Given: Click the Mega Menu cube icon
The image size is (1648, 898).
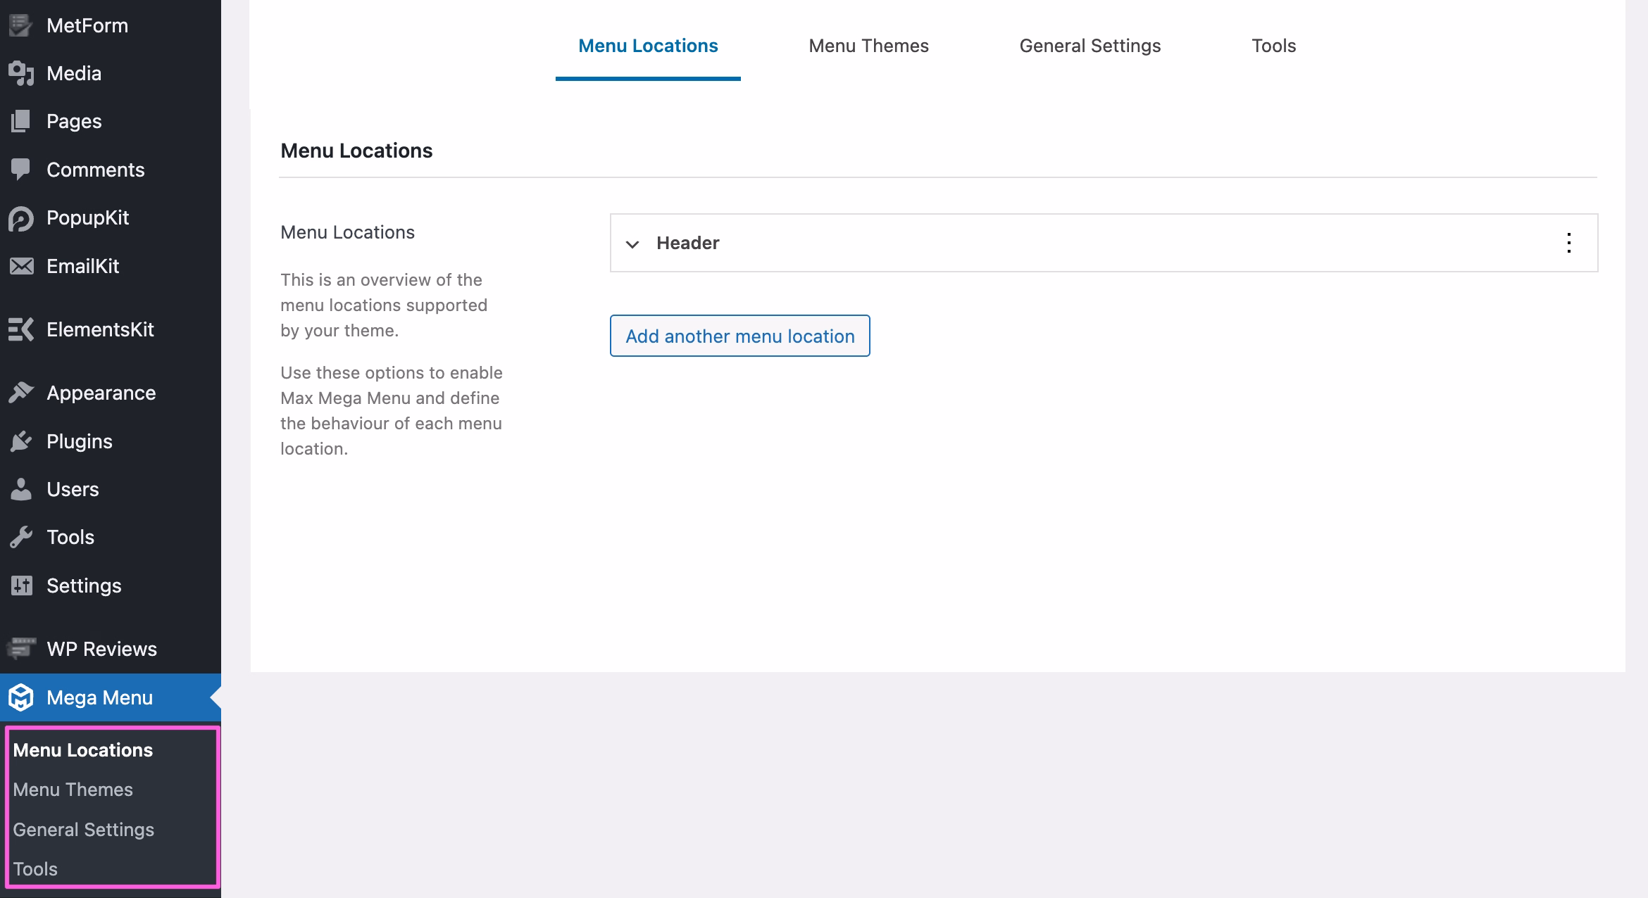Looking at the screenshot, I should 21,697.
